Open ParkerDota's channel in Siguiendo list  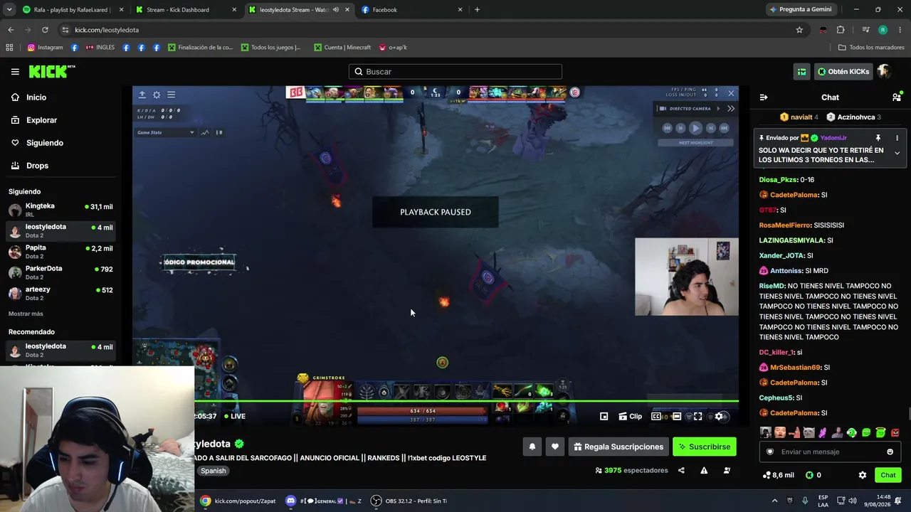click(61, 272)
